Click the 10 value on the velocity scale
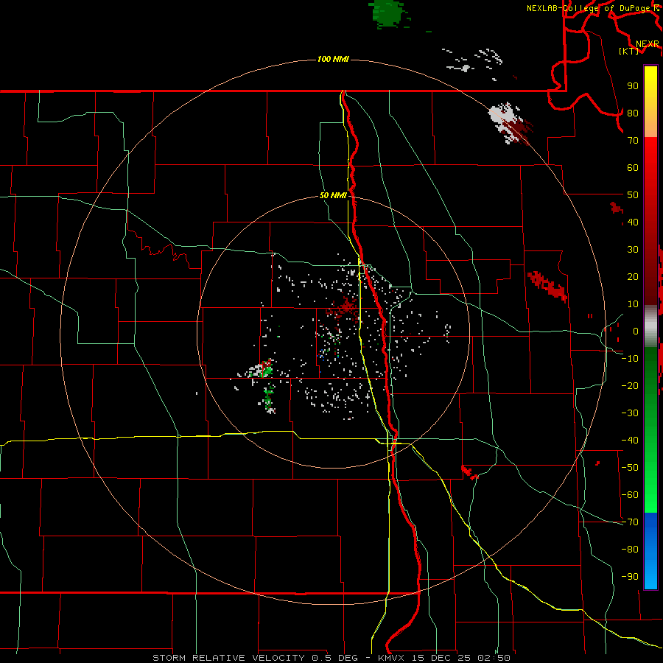 633,304
